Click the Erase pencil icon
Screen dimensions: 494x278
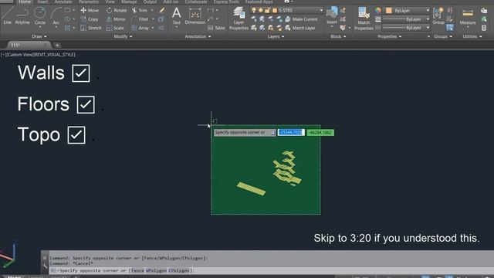point(161,10)
